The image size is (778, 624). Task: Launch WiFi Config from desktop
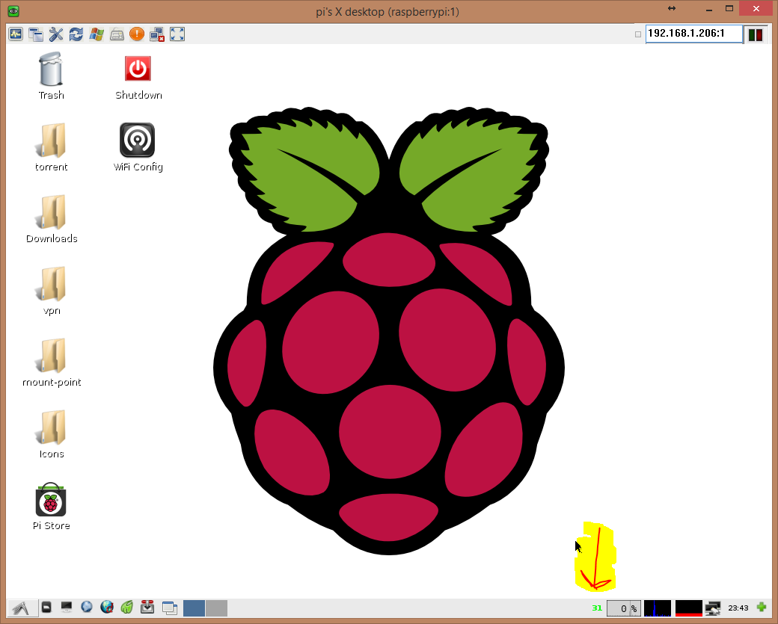coord(138,147)
